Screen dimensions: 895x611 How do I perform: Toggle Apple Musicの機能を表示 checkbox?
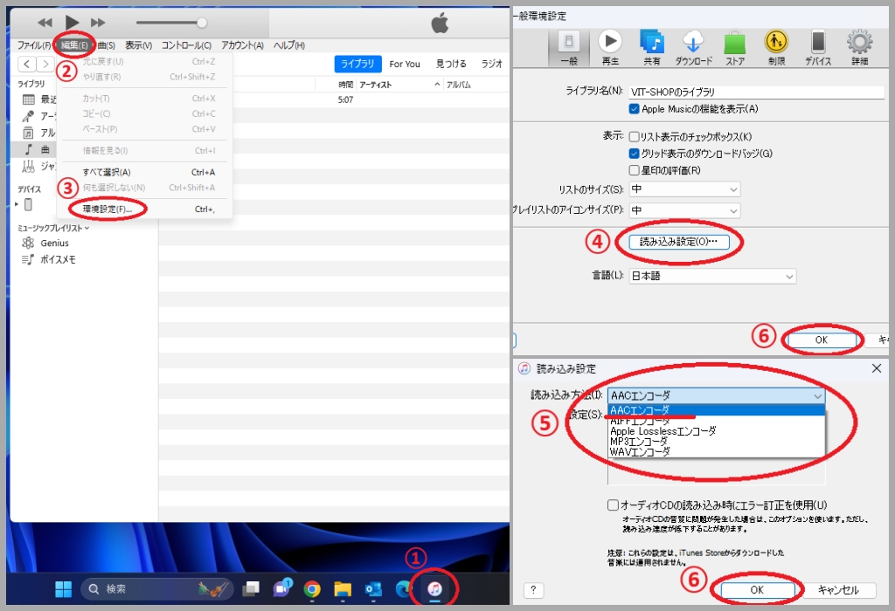pos(635,109)
